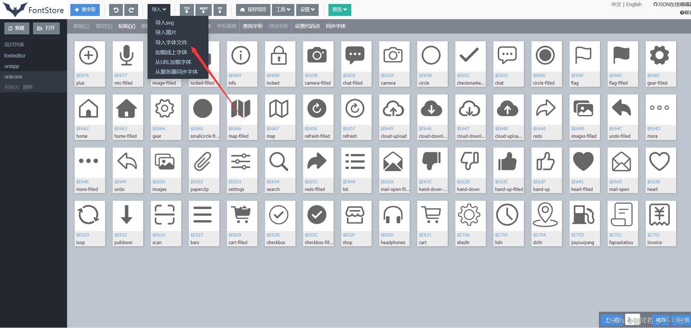
Task: Choose 导入字体文件 menu entry
Action: pos(178,42)
